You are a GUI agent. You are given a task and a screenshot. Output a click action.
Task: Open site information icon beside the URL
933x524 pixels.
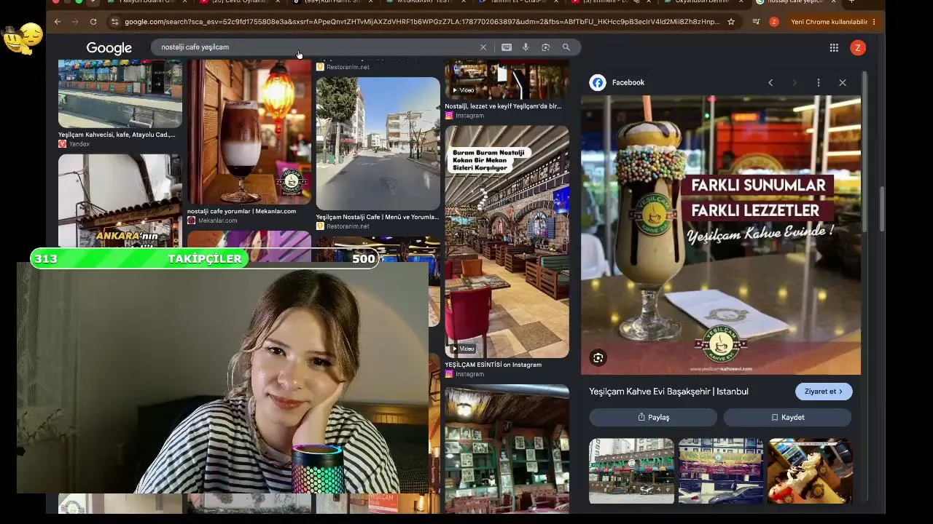point(114,22)
